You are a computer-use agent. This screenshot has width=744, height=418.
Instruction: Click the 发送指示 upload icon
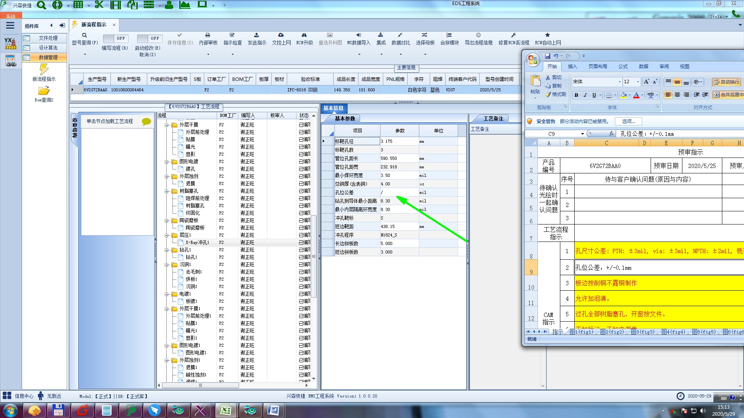(x=257, y=35)
